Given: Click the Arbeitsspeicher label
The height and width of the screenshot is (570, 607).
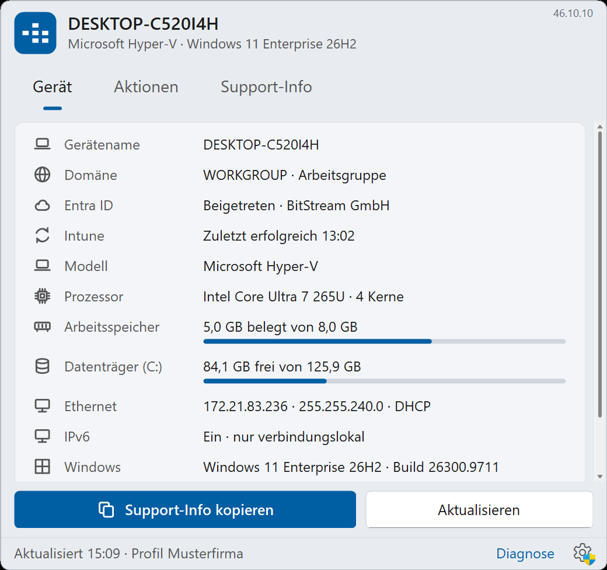Looking at the screenshot, I should click(112, 327).
